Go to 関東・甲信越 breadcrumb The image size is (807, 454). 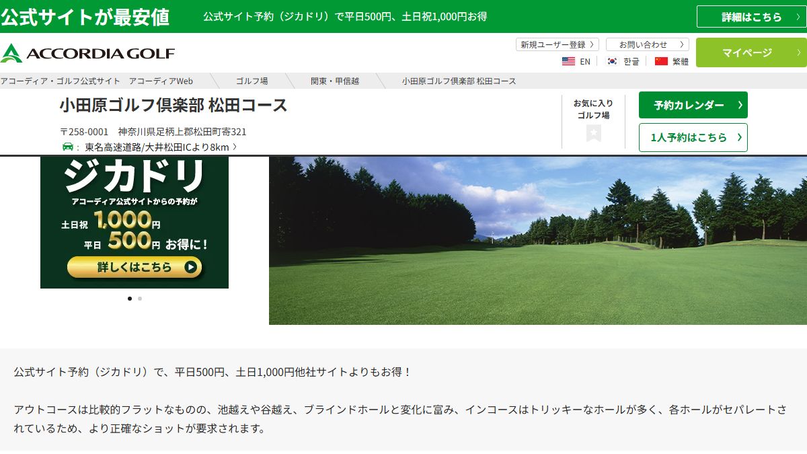[335, 81]
